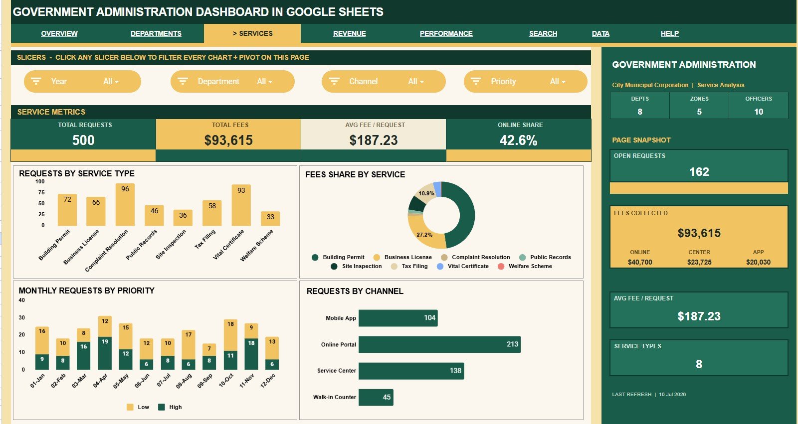Select the Welfare Scheme bar labeled 33
The image size is (798, 424).
(x=270, y=219)
